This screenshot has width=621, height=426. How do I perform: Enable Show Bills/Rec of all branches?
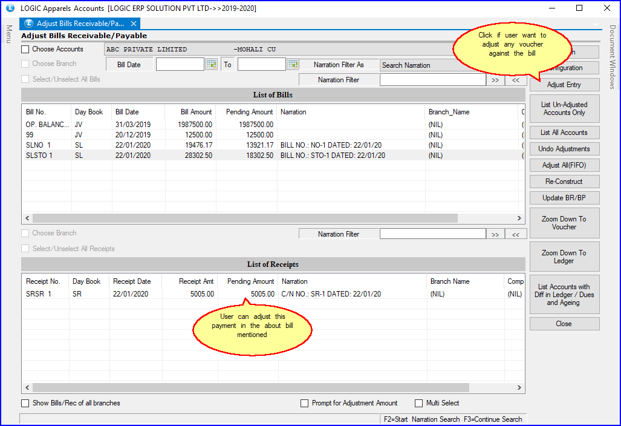[x=25, y=403]
